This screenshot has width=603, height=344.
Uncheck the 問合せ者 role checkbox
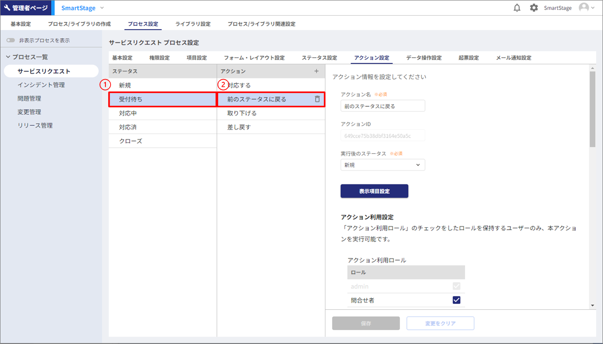456,300
